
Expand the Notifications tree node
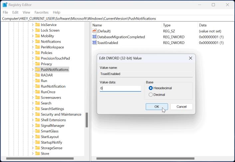pyautogui.click(x=33, y=41)
